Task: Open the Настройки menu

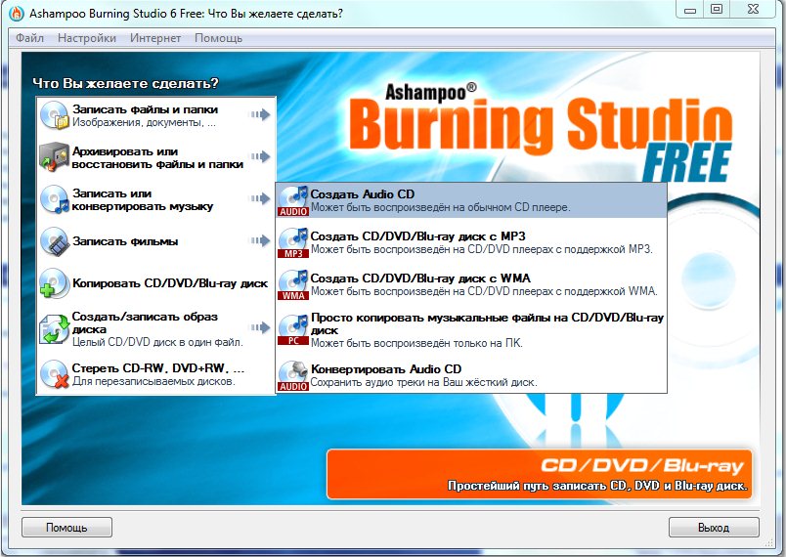Action: tap(87, 38)
